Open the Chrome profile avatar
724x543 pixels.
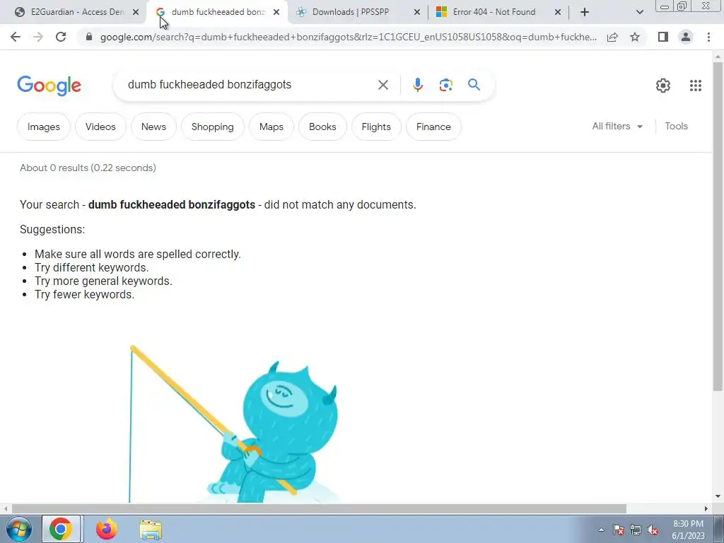coord(686,37)
